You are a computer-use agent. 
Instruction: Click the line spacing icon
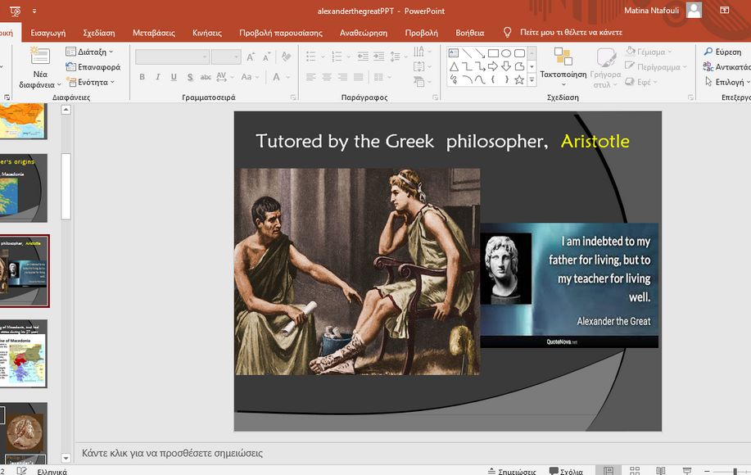395,57
